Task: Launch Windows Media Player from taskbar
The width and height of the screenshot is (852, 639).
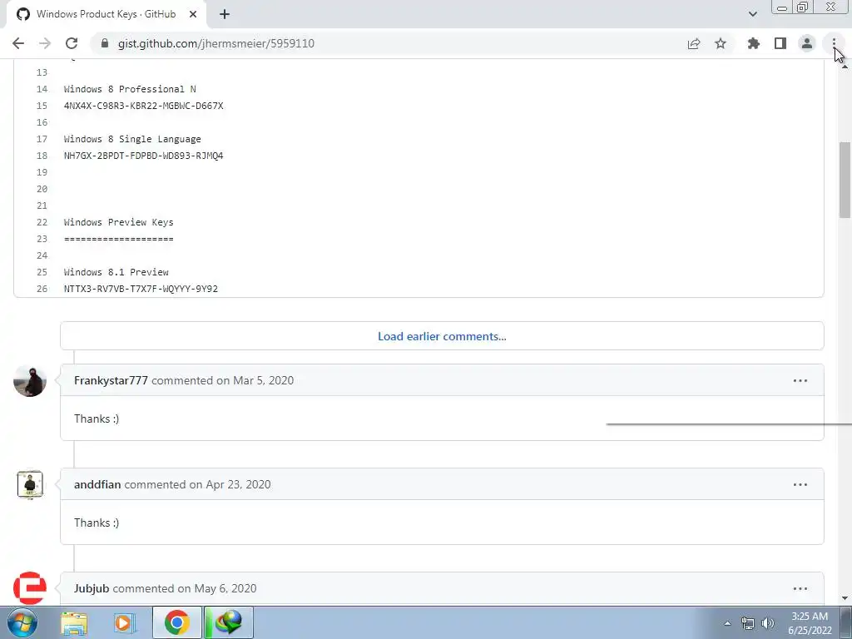Action: (x=124, y=622)
